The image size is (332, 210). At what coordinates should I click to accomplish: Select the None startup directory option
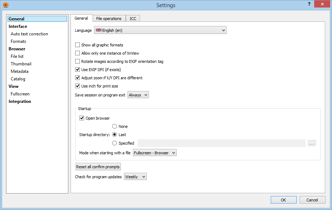(115, 126)
